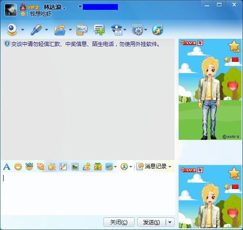Click lower QQ Show red message bubble
243x230 pixels.
[x=235, y=187]
